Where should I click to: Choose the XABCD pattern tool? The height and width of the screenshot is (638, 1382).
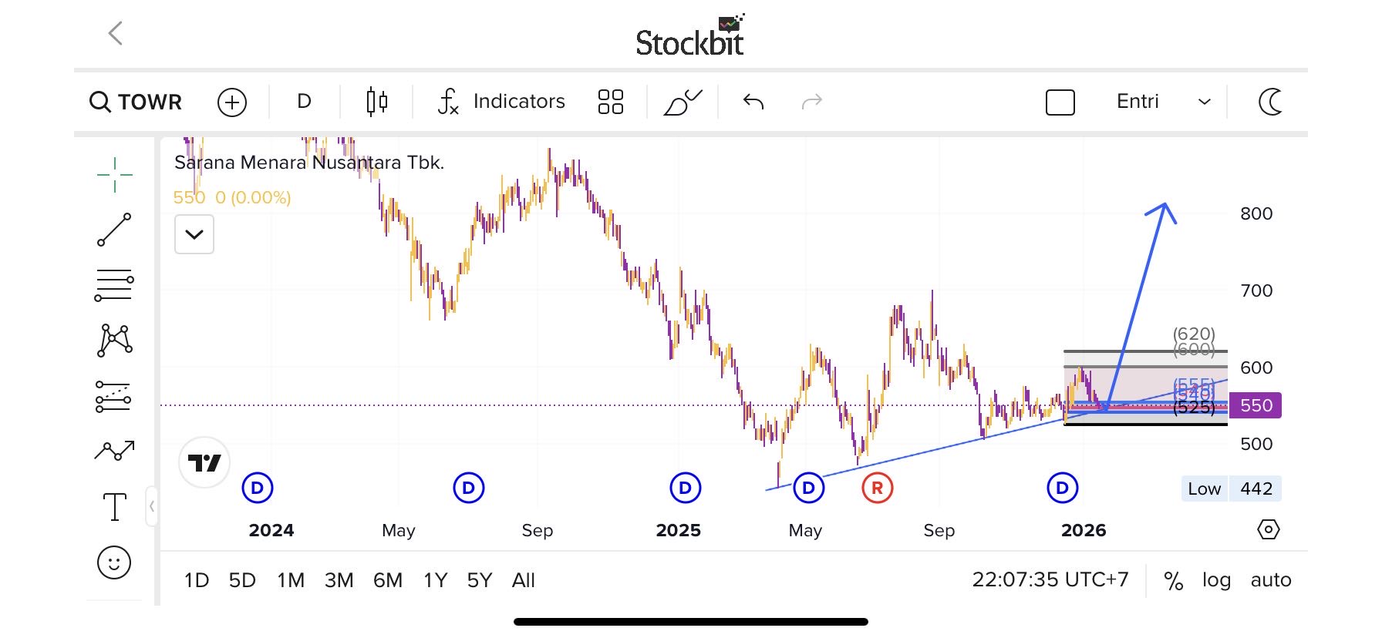(x=114, y=340)
